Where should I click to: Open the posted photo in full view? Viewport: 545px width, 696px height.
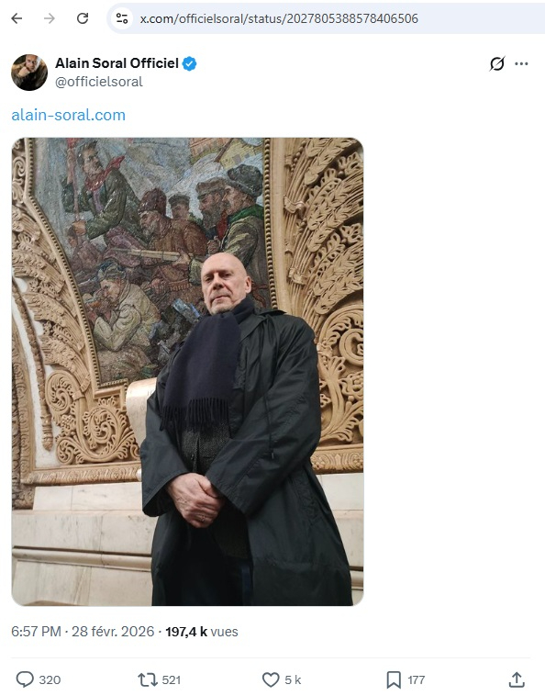pyautogui.click(x=187, y=372)
